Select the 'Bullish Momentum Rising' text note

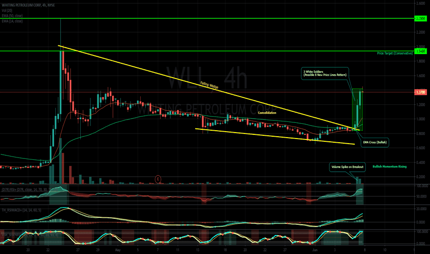click(x=389, y=166)
